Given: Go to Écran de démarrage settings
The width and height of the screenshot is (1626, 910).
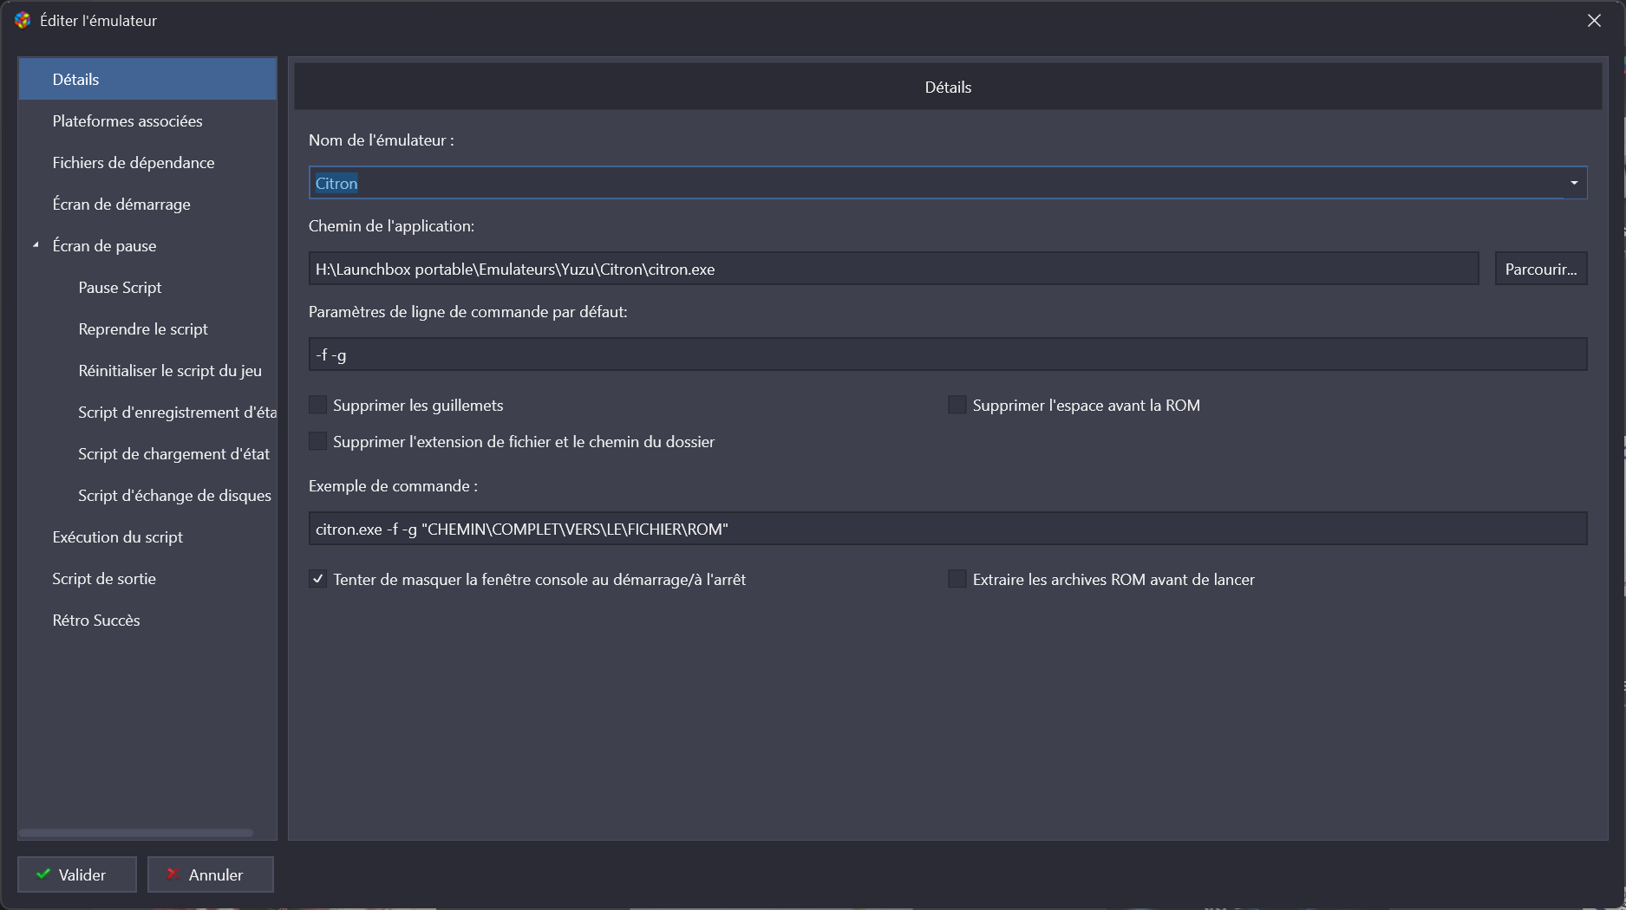Looking at the screenshot, I should [x=121, y=205].
